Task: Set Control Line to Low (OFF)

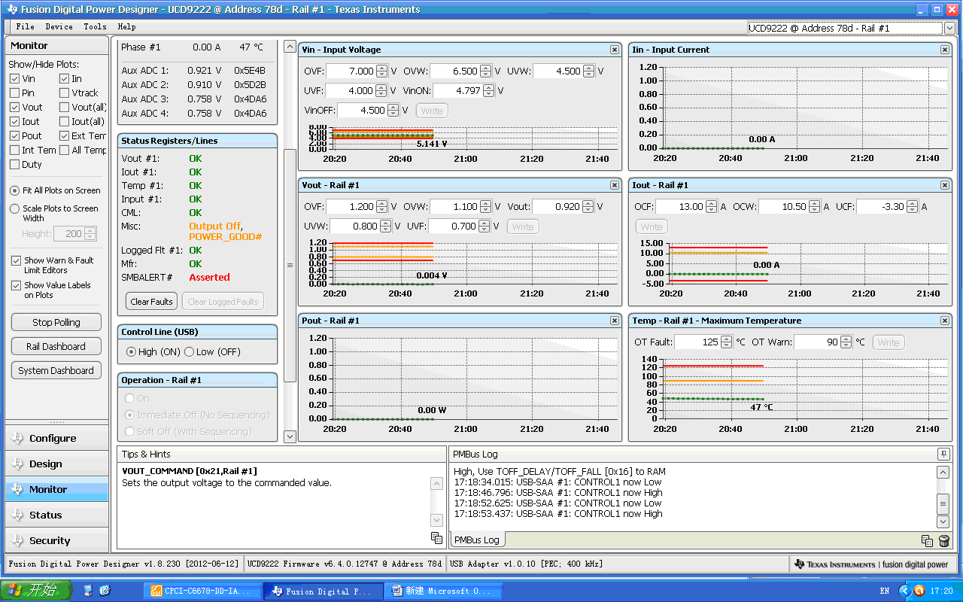Action: (x=189, y=352)
